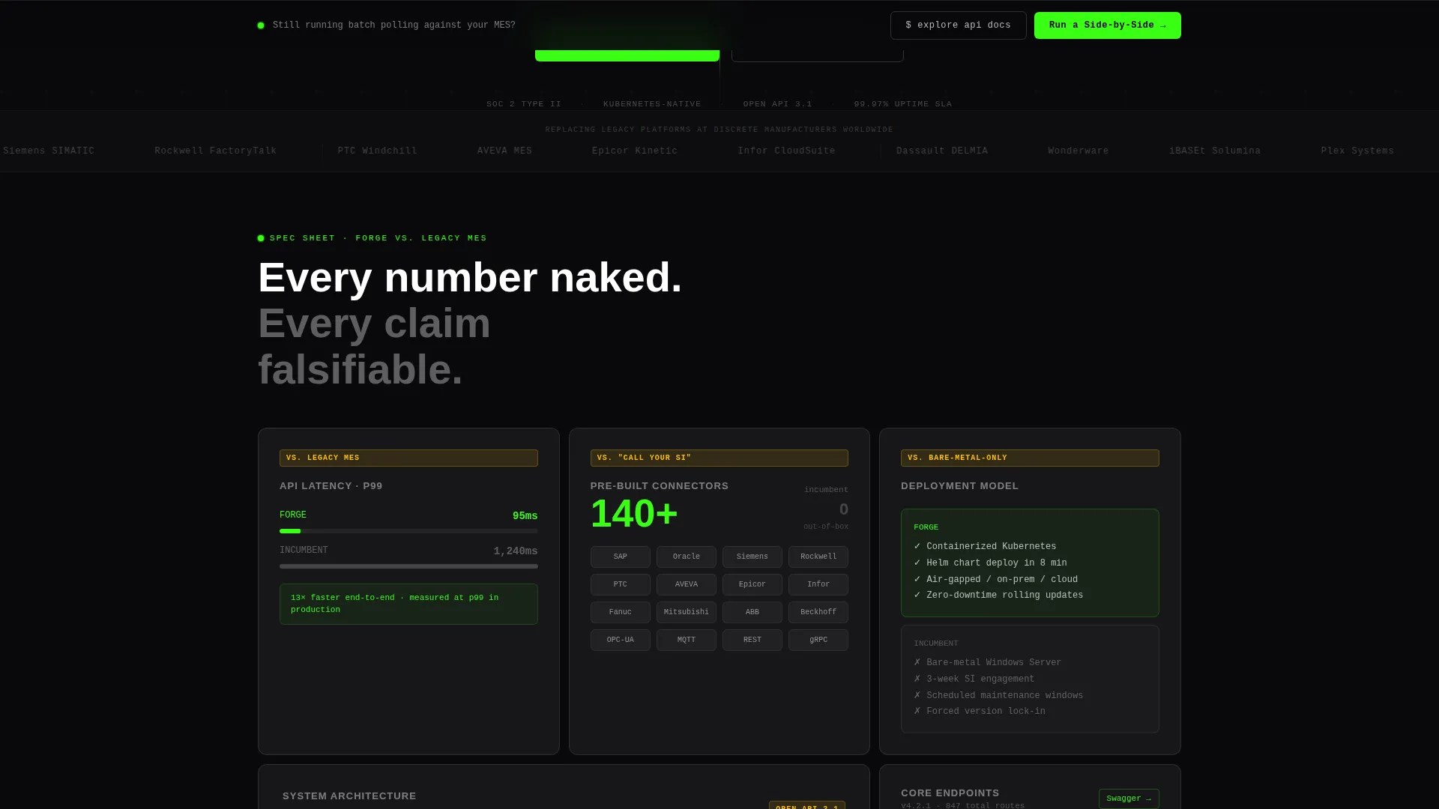Image resolution: width=1439 pixels, height=809 pixels.
Task: Click the 'SOC 2 TYPE II' badge text
Action: (523, 104)
